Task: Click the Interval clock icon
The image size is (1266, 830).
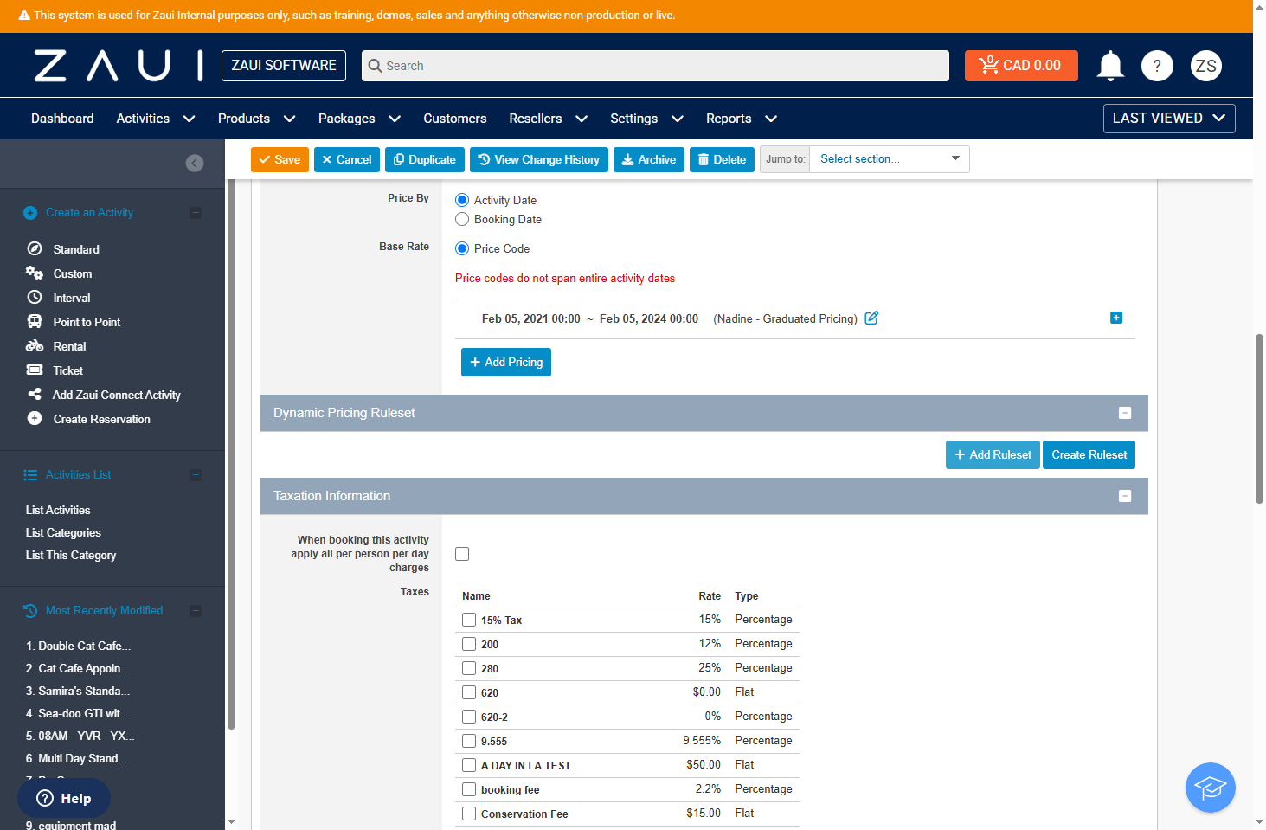Action: point(35,297)
